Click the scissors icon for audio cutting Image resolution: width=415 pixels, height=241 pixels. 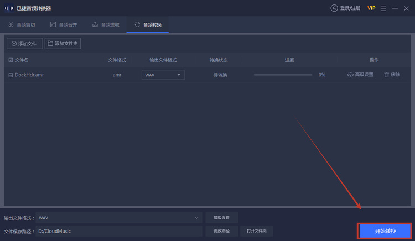coord(11,24)
